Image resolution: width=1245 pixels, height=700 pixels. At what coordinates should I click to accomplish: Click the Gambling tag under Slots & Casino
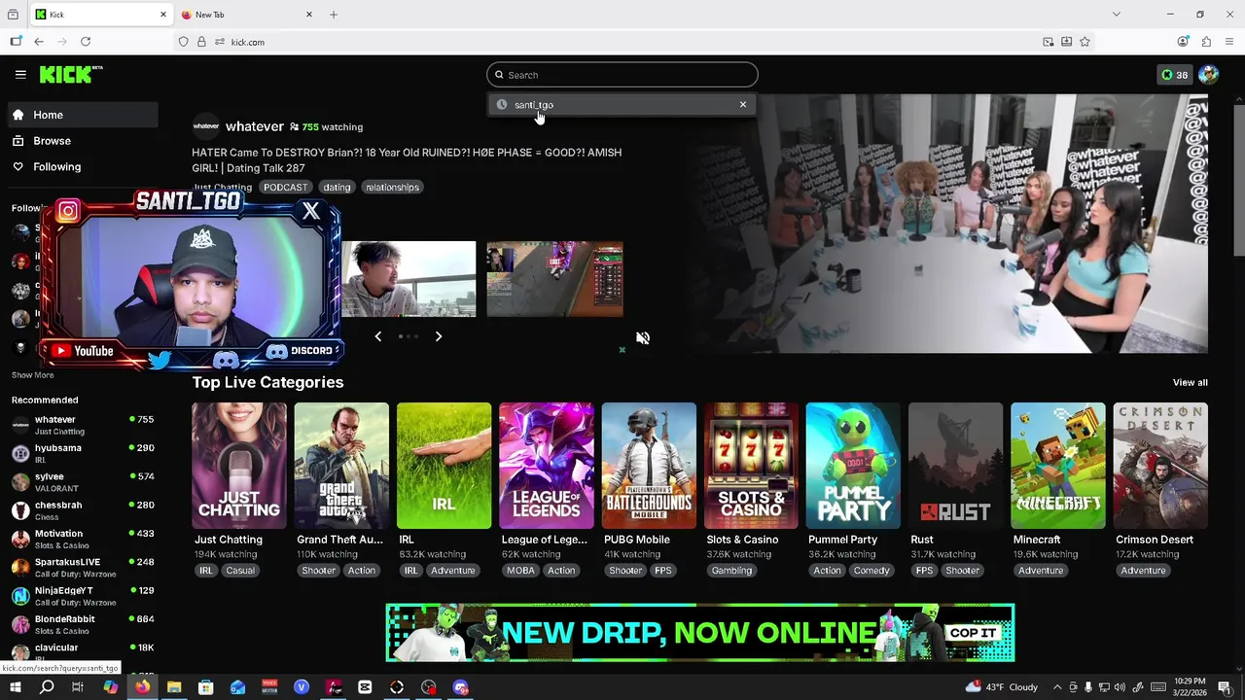coord(731,571)
